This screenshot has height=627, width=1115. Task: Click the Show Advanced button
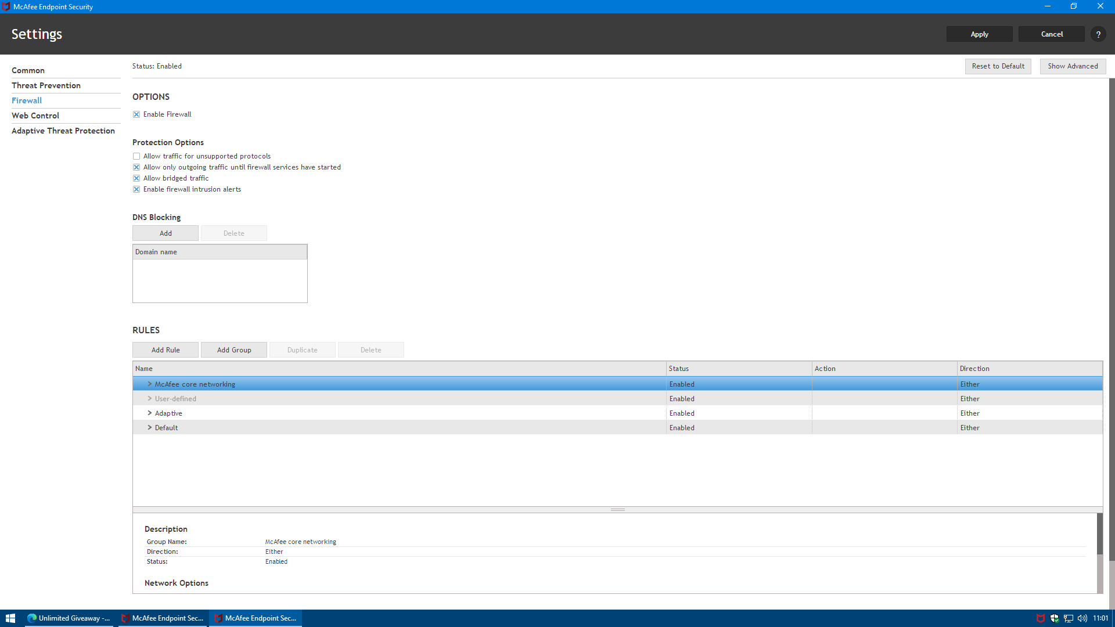click(x=1073, y=66)
